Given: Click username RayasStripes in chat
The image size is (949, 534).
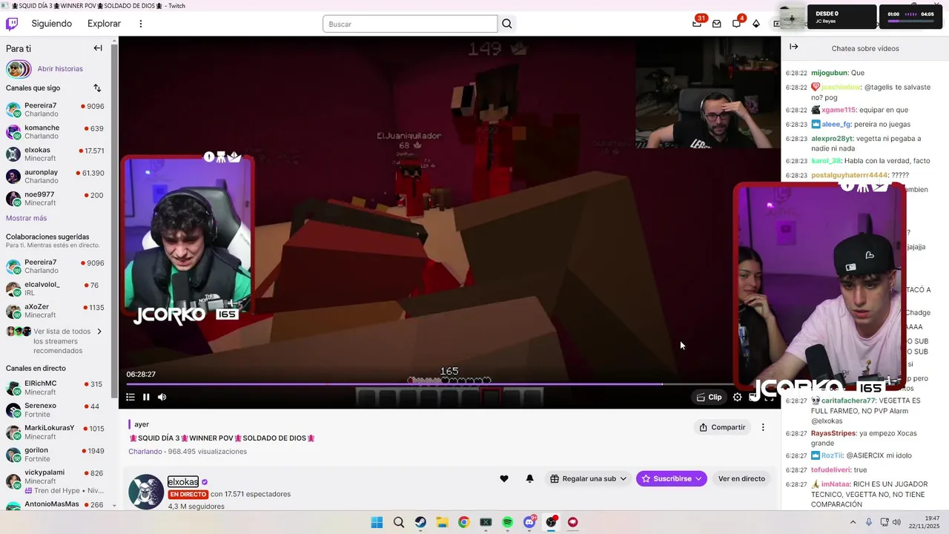Looking at the screenshot, I should 834,433.
